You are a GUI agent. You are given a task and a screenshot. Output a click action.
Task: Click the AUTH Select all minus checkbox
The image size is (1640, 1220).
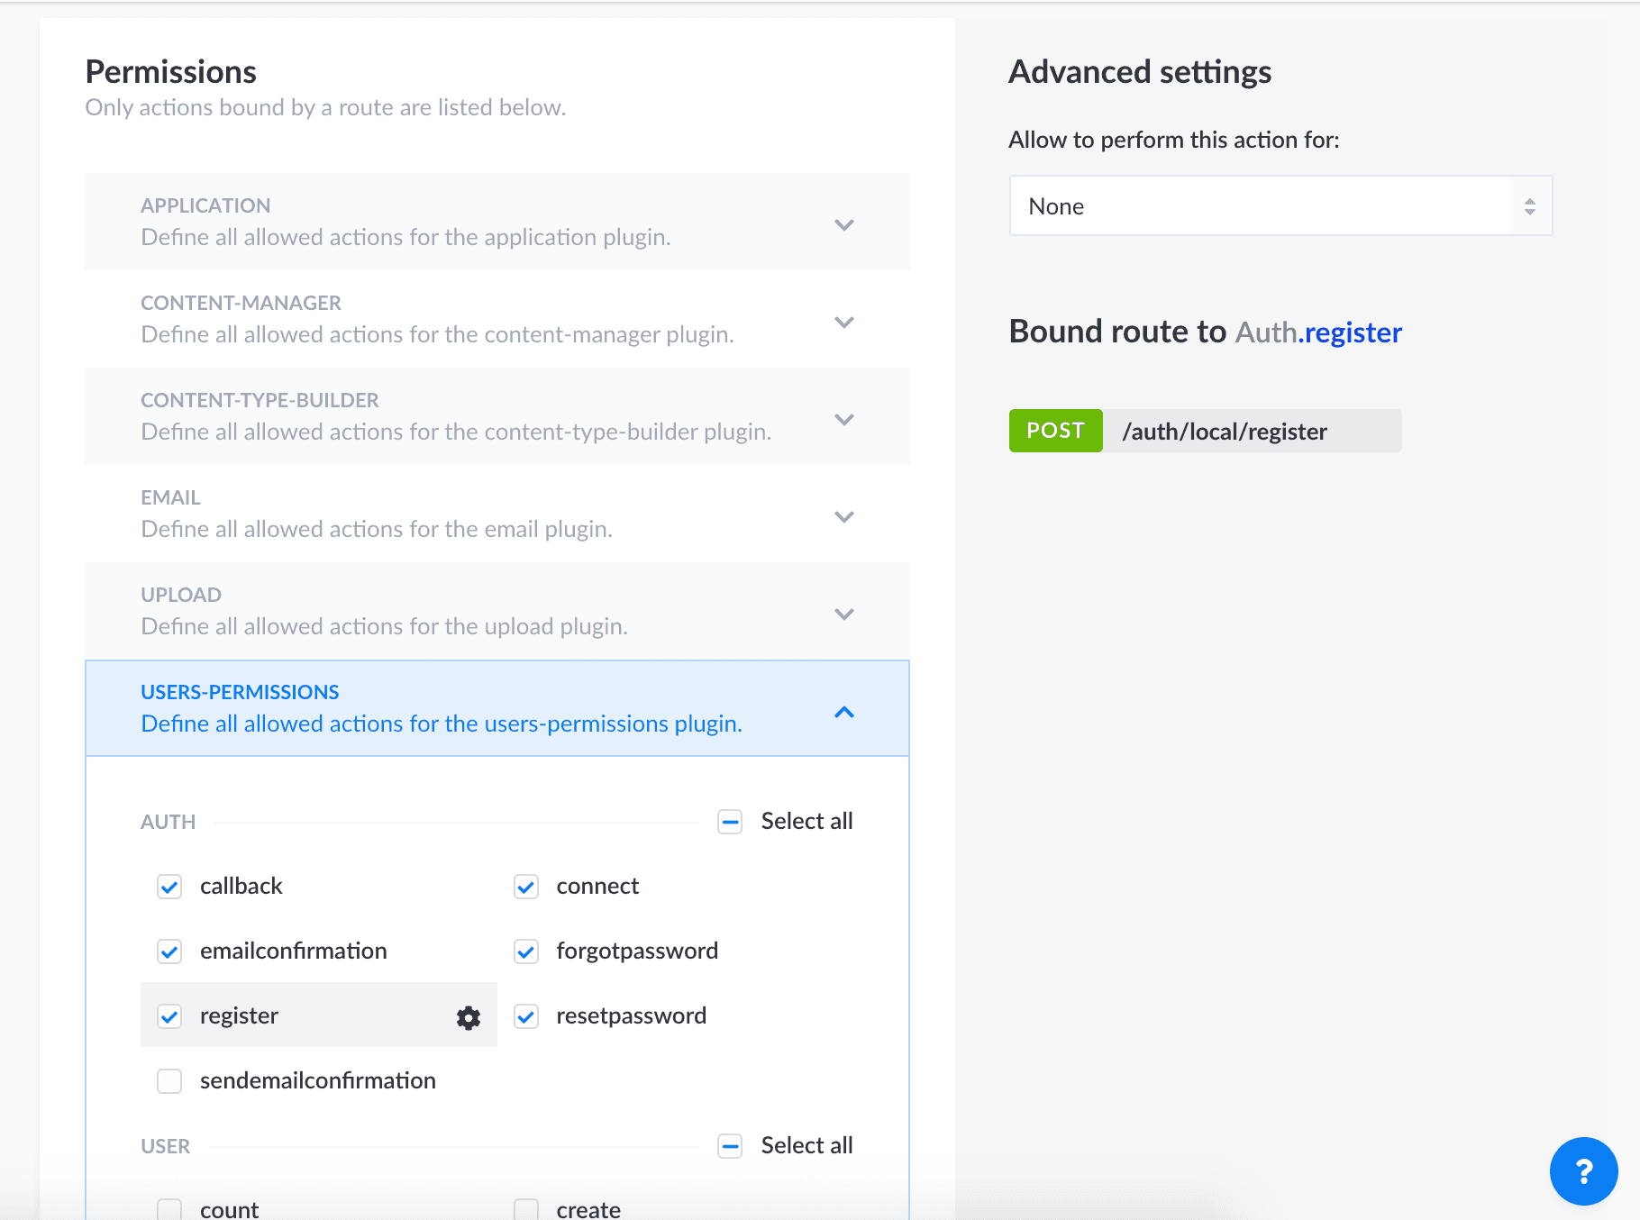[x=730, y=822]
